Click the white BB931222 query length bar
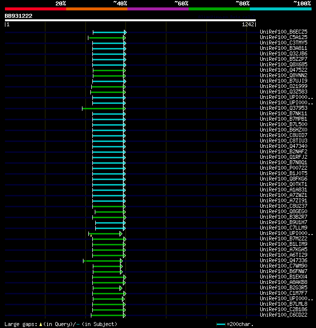This screenshot has width=316, height=328. pos(130,20)
